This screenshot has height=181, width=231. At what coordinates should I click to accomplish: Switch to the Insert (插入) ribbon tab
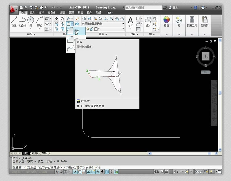pyautogui.click(x=32, y=12)
